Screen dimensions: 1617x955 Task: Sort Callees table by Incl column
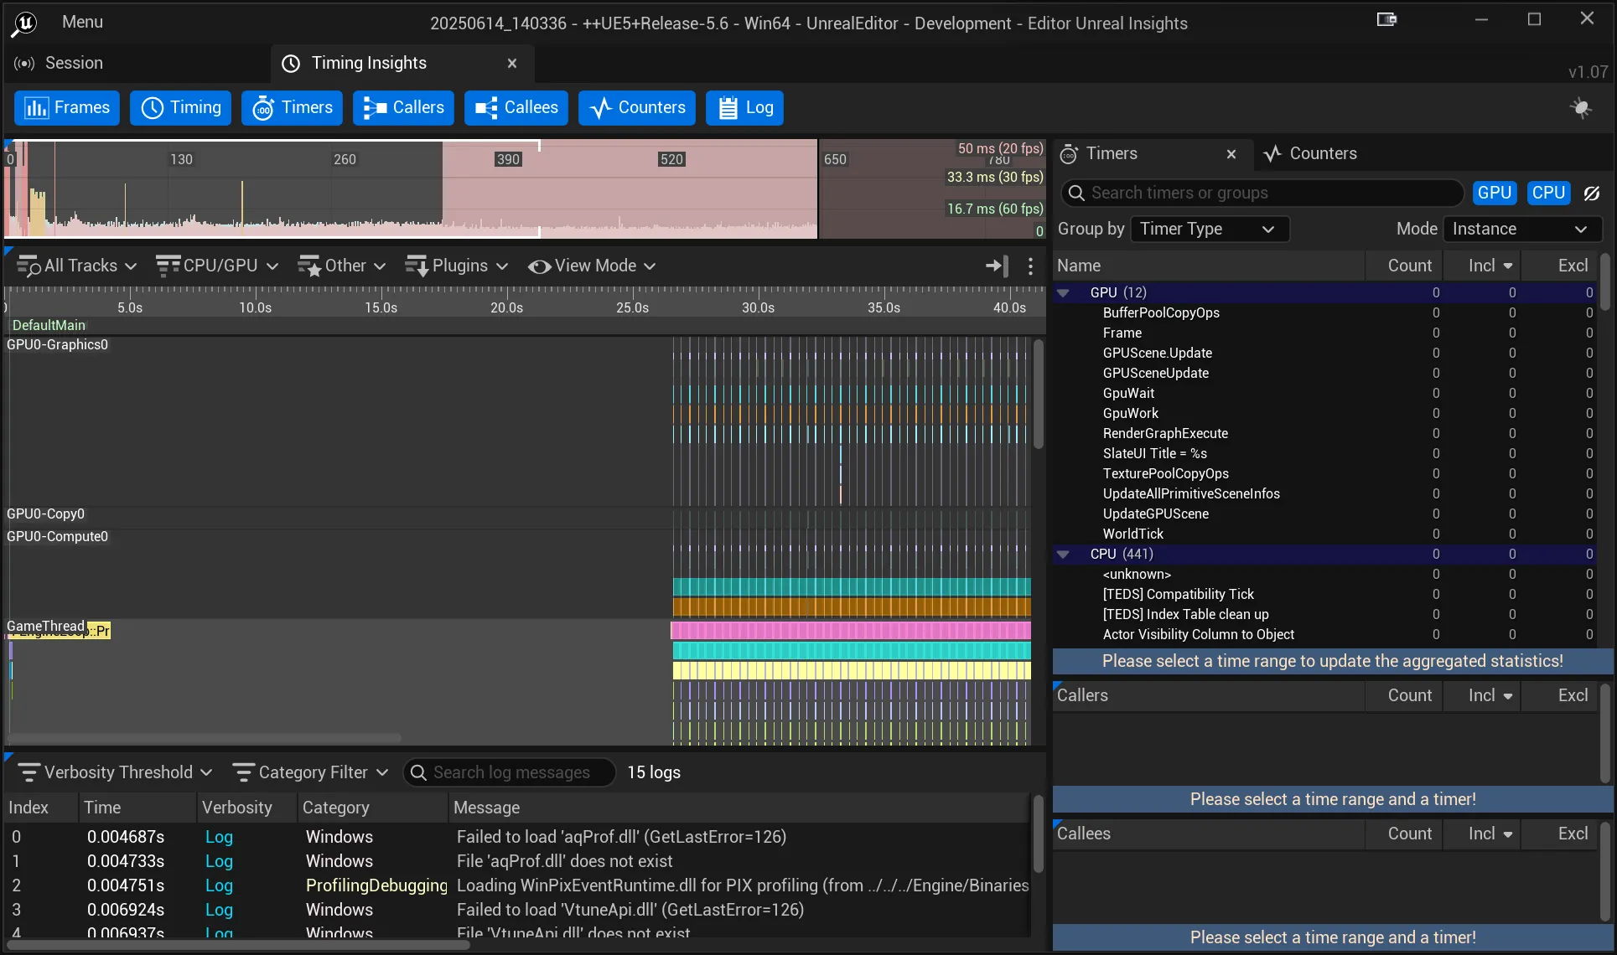pos(1482,834)
